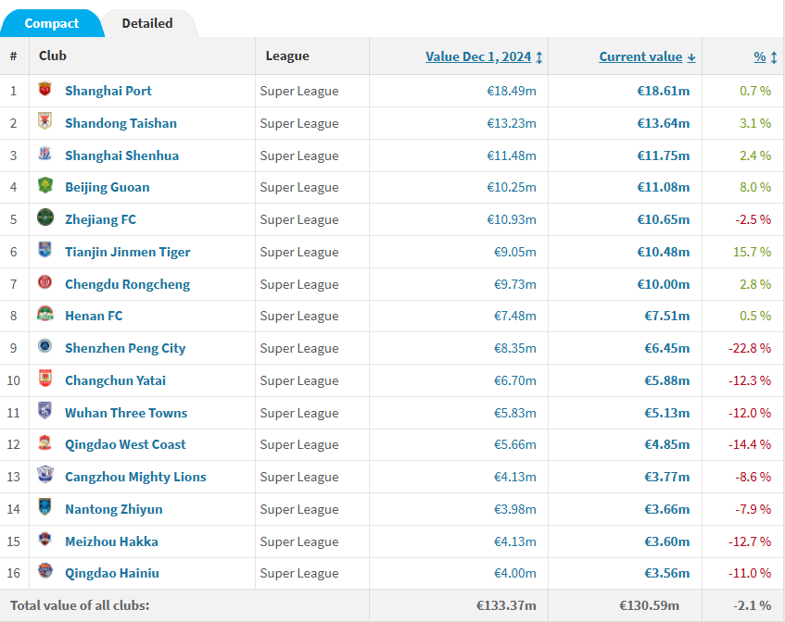Screen dimensions: 785x622
Task: Click the Wuhan Three Towns crest
Action: pyautogui.click(x=45, y=410)
